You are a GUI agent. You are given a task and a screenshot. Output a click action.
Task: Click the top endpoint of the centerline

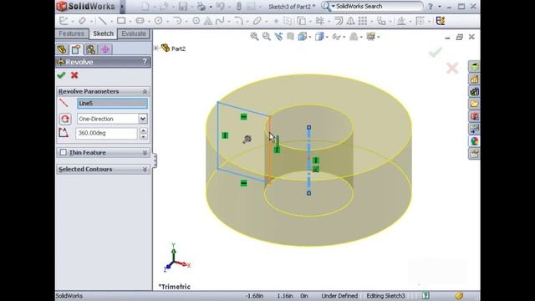(308, 127)
